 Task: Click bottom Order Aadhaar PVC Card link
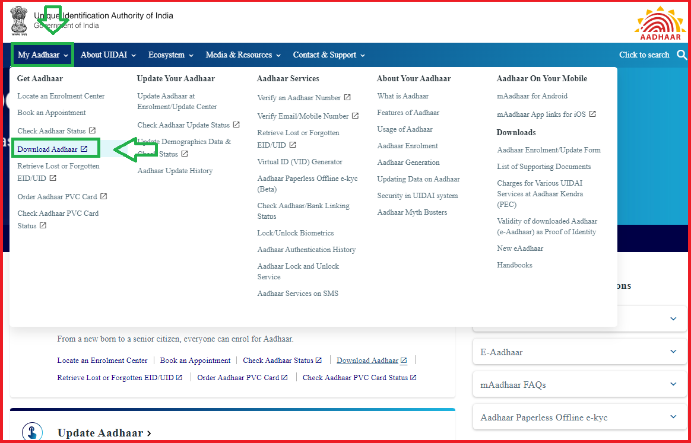pos(242,378)
